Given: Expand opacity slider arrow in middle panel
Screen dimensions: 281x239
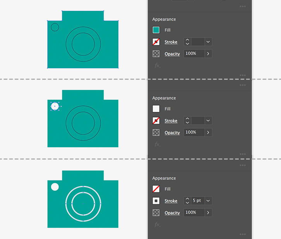Looking at the screenshot, I should click(208, 132).
